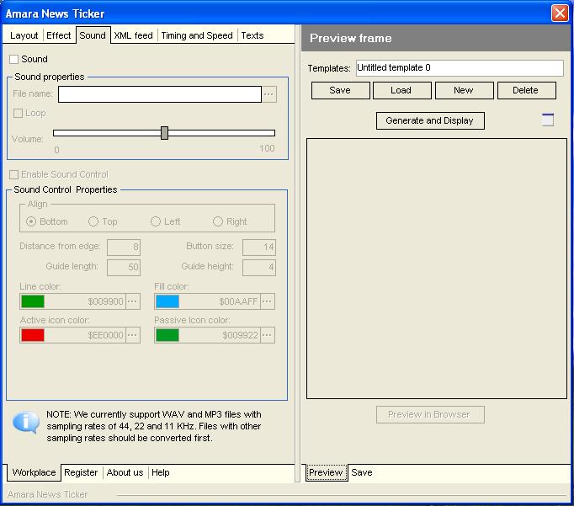The image size is (574, 506).
Task: Check Enable Sound Control
Action: [14, 174]
